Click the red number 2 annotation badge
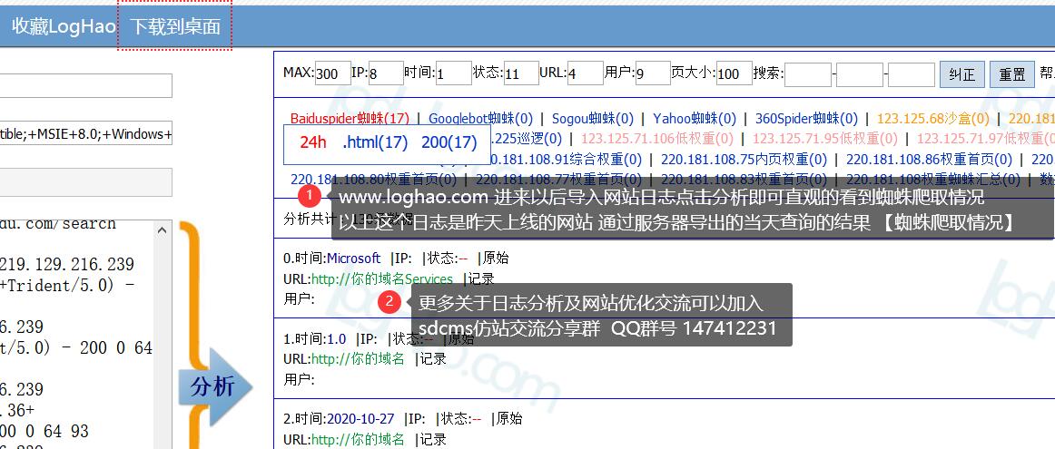Image resolution: width=1055 pixels, height=449 pixels. point(389,302)
